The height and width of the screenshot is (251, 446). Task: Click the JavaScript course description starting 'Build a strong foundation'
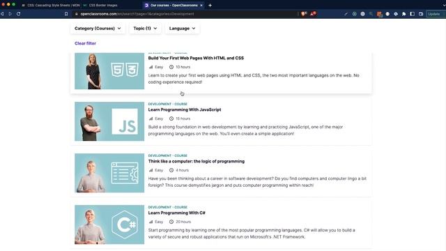245,130
